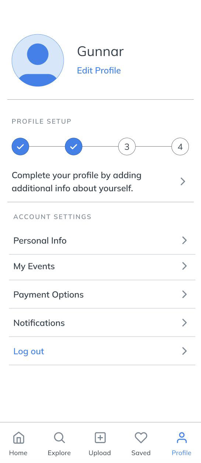Tap the Home icon in bottom bar
Screen dimensions: 201x463
[x=18, y=438]
